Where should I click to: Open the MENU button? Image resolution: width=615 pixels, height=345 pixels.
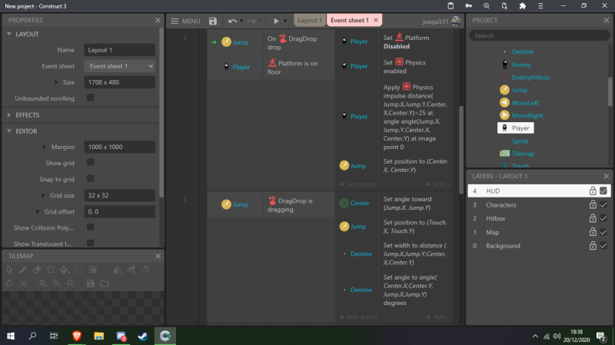185,21
